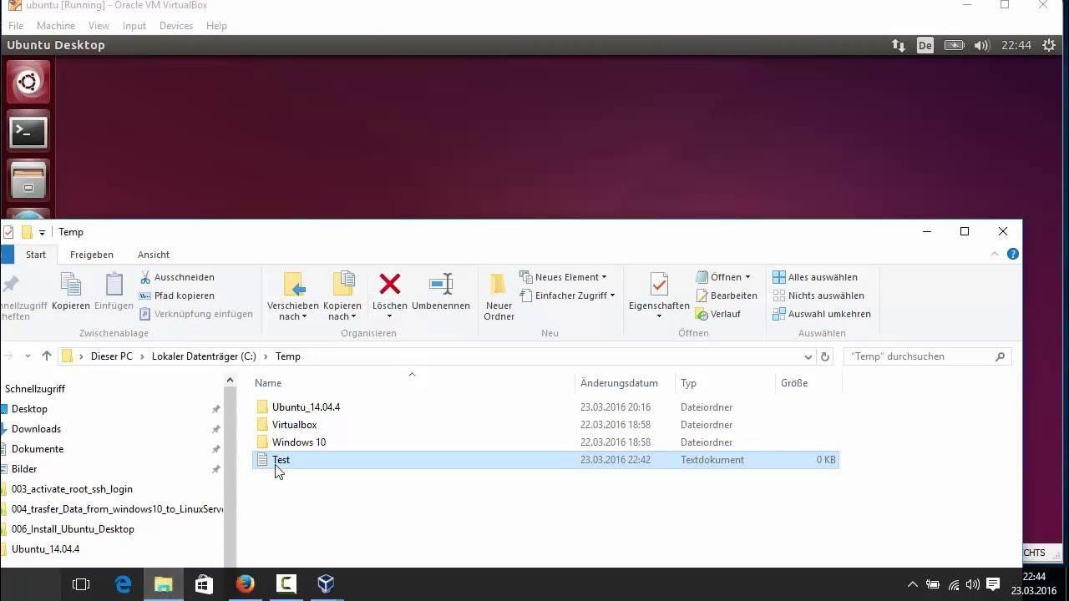Open Ubuntu system settings gear menu

point(1050,45)
